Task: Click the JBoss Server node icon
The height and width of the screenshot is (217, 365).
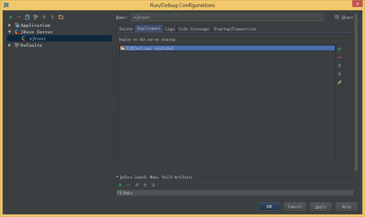Action: click(17, 32)
